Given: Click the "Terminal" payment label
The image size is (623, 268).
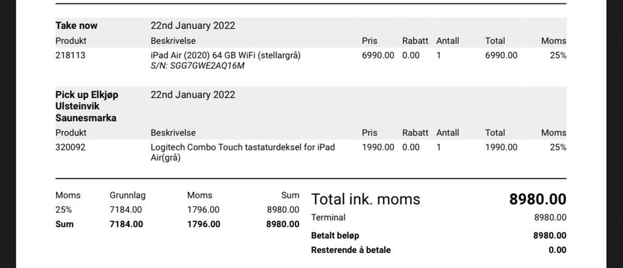Looking at the screenshot, I should 328,217.
